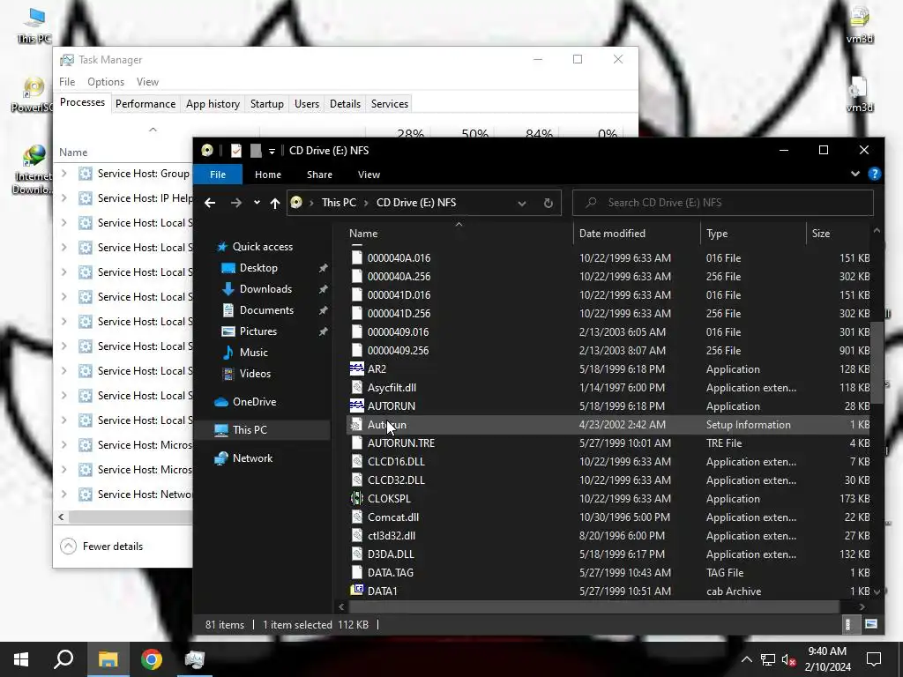Open OneDrive in navigation pane

(254, 402)
